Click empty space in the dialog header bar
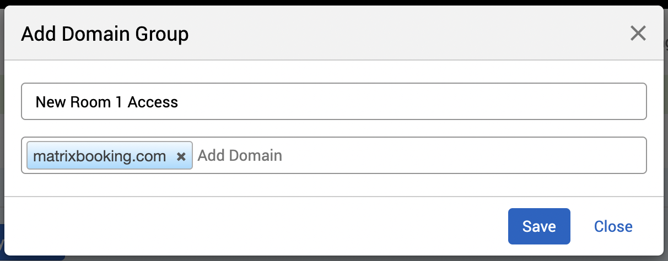 point(386,34)
